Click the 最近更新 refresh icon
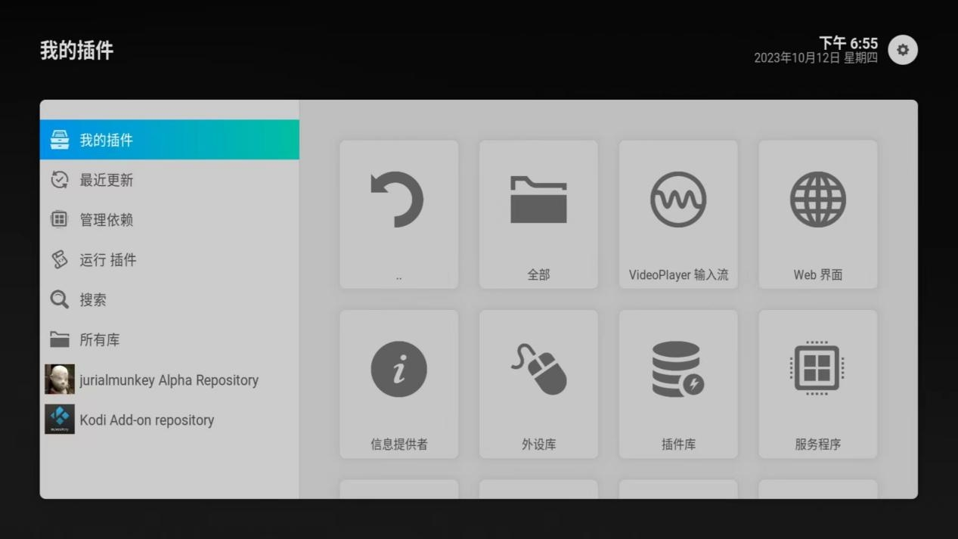958x539 pixels. (x=59, y=180)
